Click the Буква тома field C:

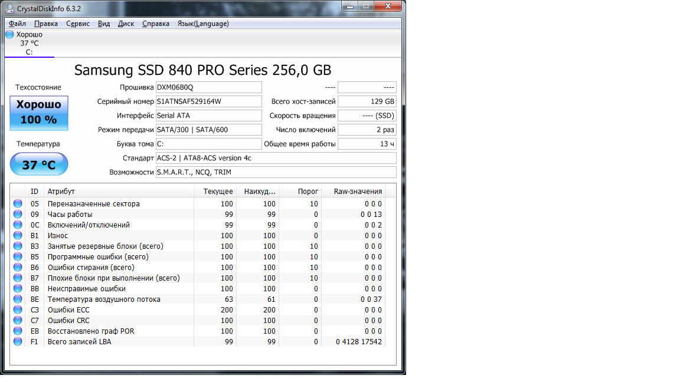(208, 144)
